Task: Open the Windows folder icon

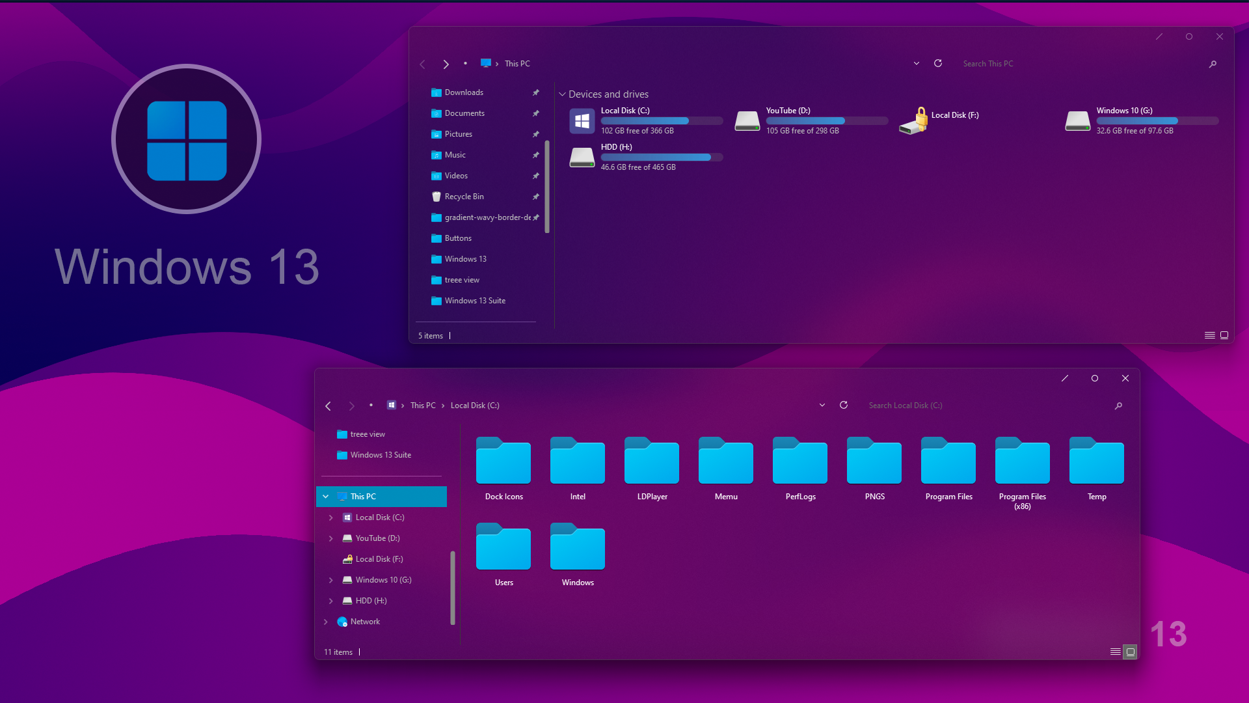Action: [578, 547]
